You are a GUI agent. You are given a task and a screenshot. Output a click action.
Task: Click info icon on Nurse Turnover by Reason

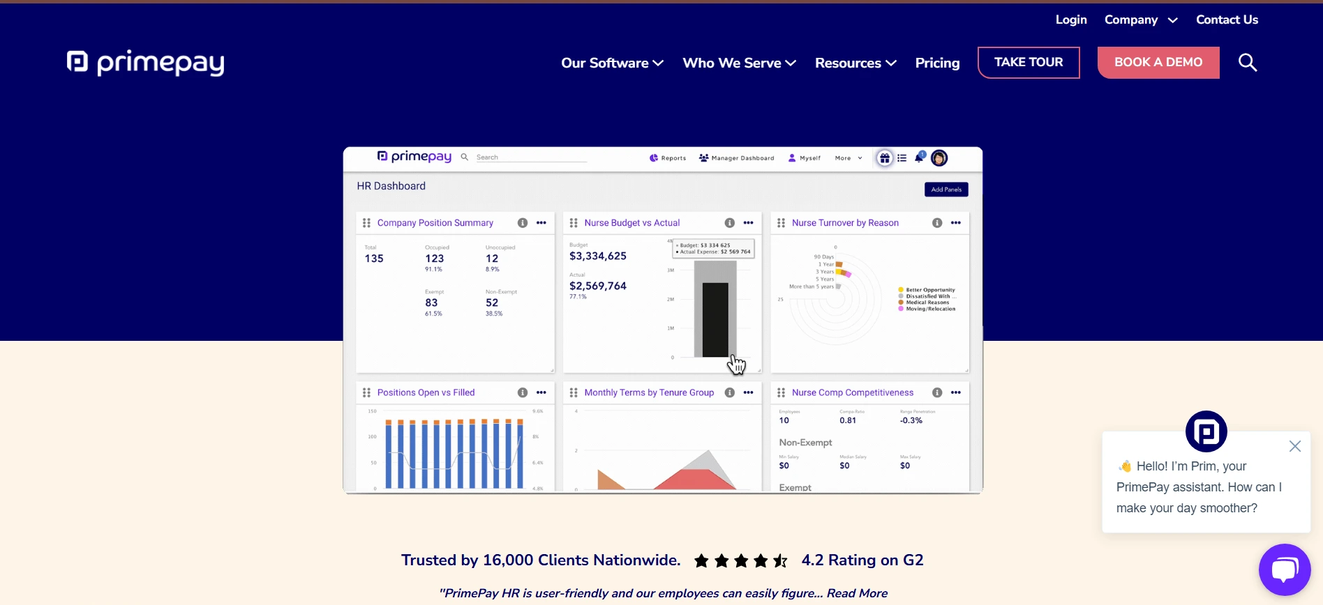tap(937, 223)
